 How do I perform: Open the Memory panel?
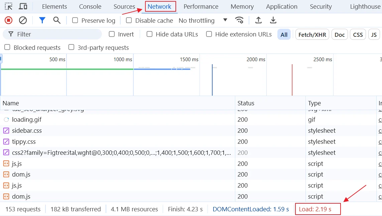click(x=242, y=6)
